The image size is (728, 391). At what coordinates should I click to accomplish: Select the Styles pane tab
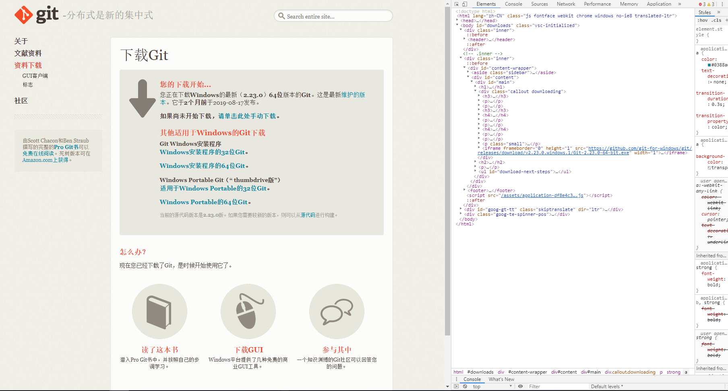tap(705, 12)
